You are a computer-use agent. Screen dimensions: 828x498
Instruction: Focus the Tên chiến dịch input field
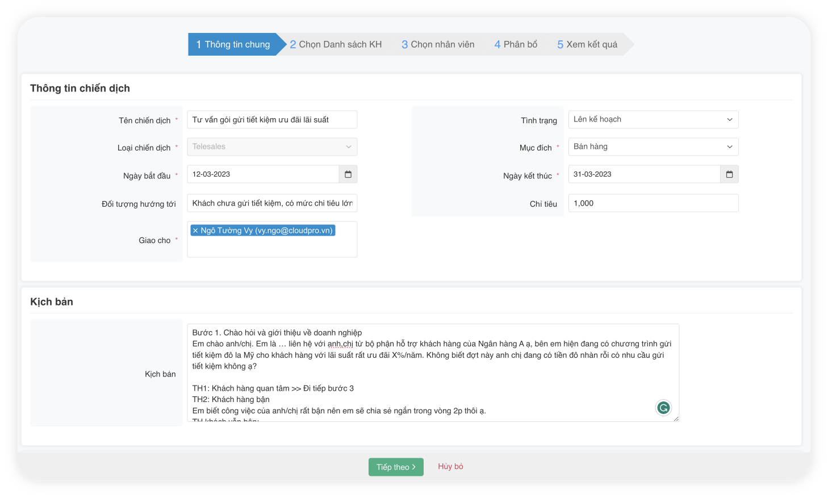coord(272,119)
